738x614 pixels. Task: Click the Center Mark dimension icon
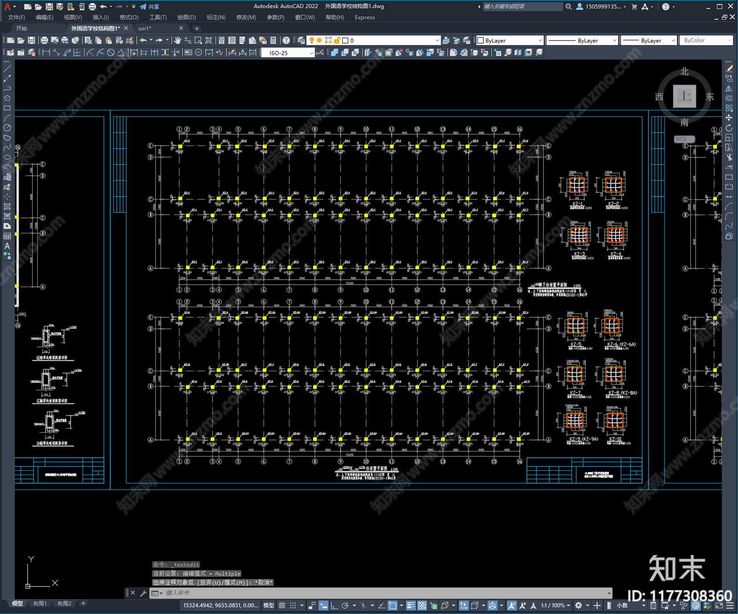coord(198,53)
